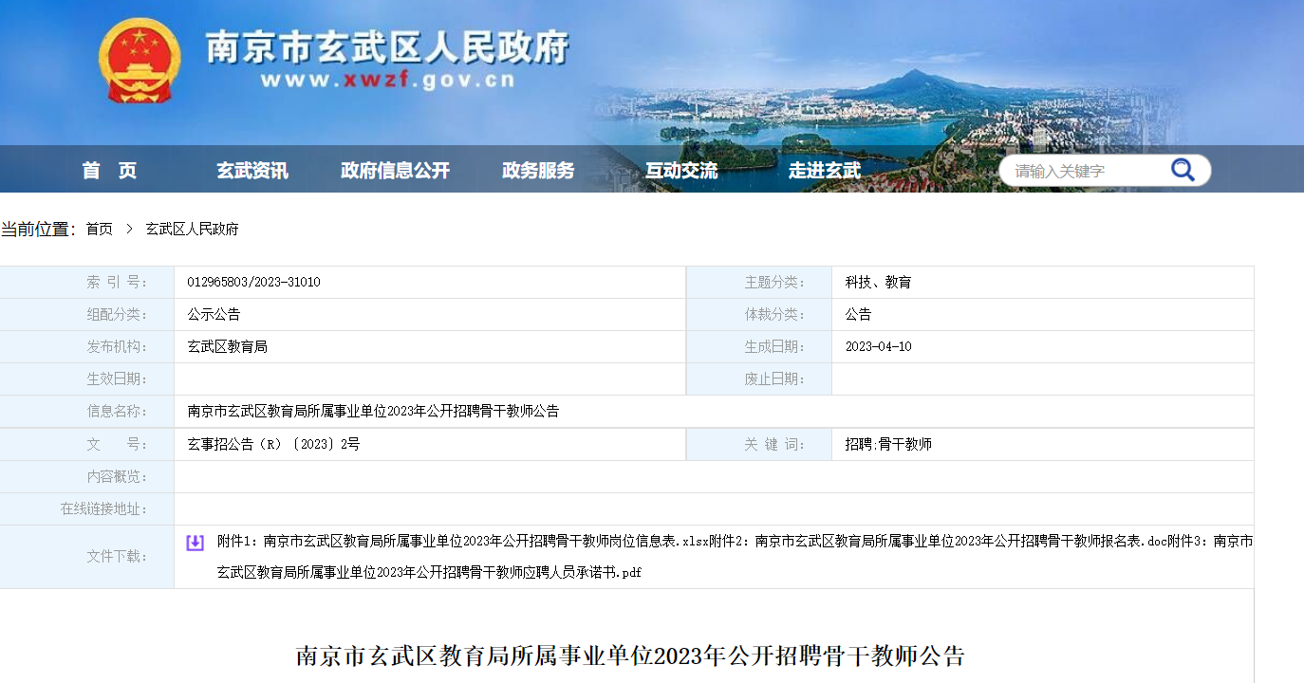The image size is (1304, 683).
Task: Click the article headline 公开招聘骨干教师公告
Action: [x=630, y=655]
